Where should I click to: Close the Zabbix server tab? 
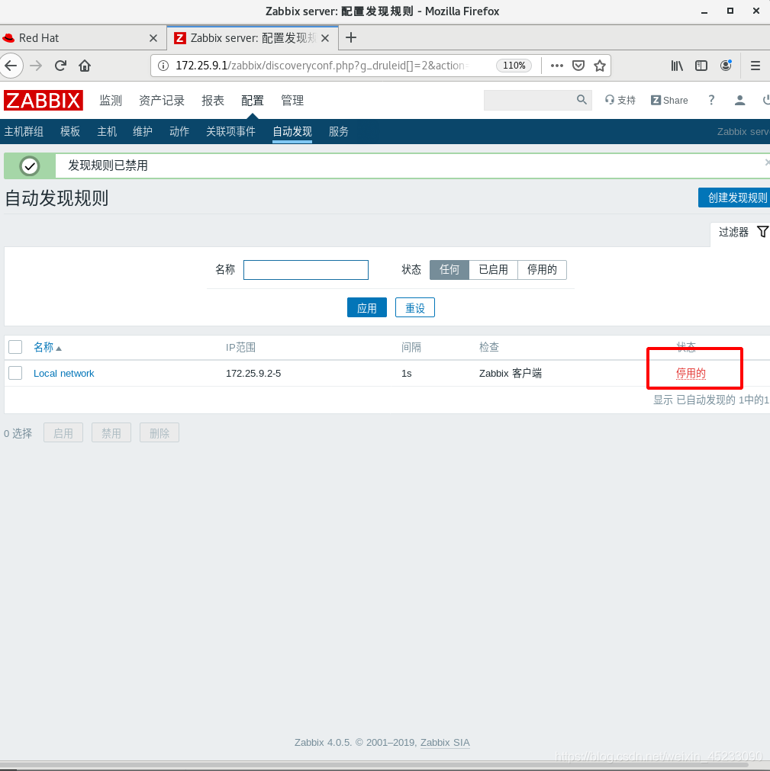tap(325, 38)
